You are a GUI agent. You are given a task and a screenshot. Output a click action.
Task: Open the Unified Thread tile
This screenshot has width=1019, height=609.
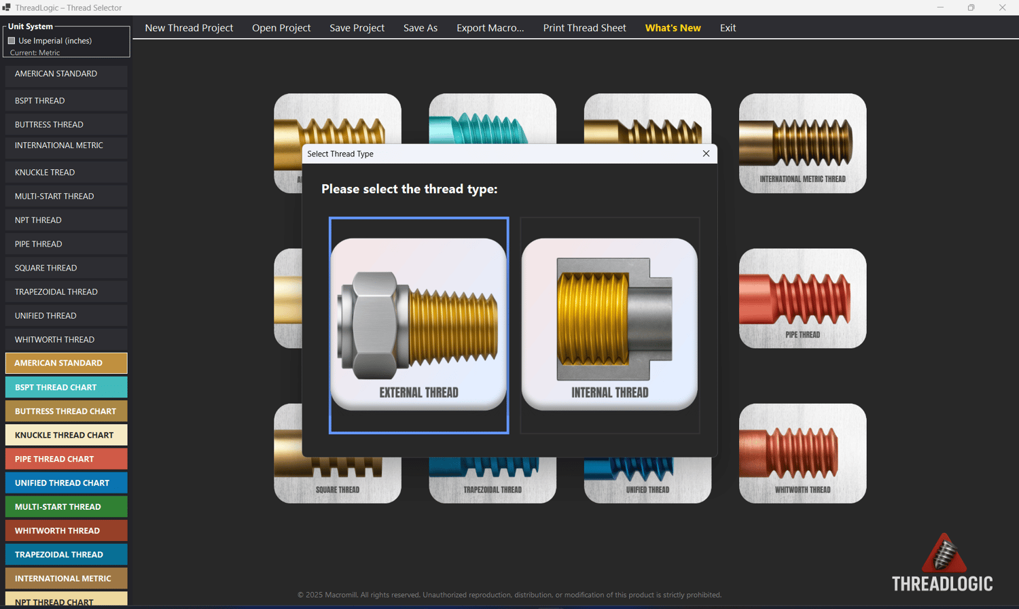point(647,481)
